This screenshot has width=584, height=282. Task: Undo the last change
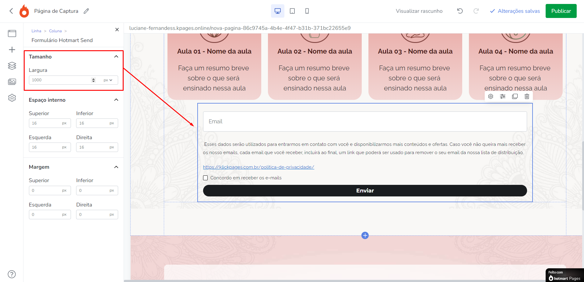point(459,11)
